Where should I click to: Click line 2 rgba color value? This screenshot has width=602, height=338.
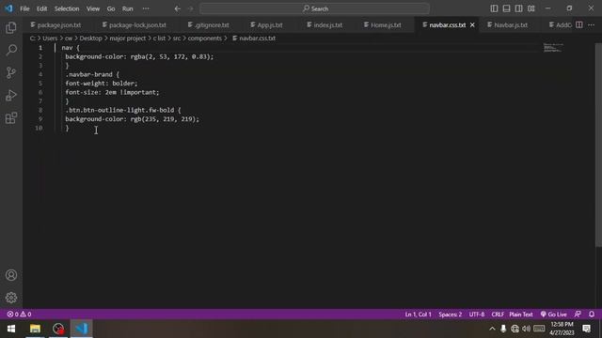(x=171, y=56)
